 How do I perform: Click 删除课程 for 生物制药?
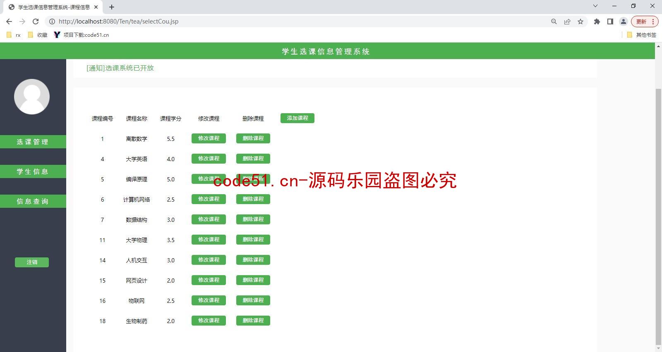coord(253,321)
